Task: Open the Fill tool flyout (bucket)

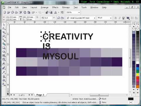Action: (x=4, y=80)
